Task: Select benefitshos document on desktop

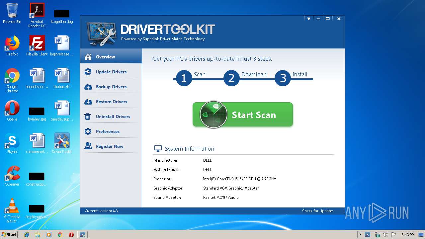Action: pos(37,78)
